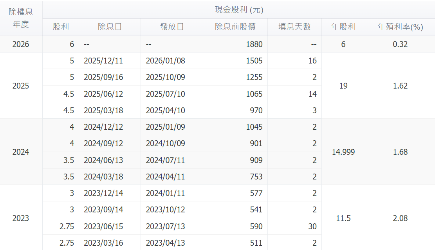Click the 年殖利率(%) column header
The image size is (435, 250).
tap(400, 27)
